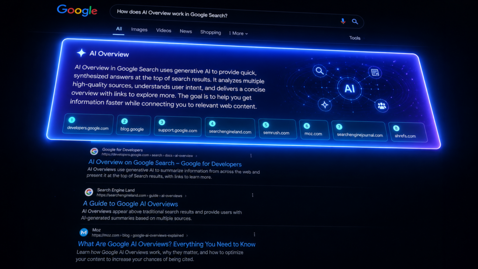
Task: Open source 8 ahrefs.com card
Action: (408, 132)
